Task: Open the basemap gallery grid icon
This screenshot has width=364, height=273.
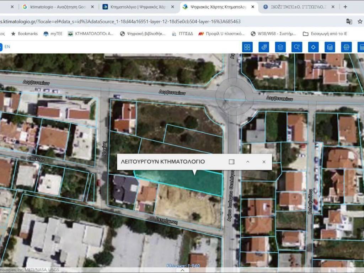Action: click(x=247, y=47)
